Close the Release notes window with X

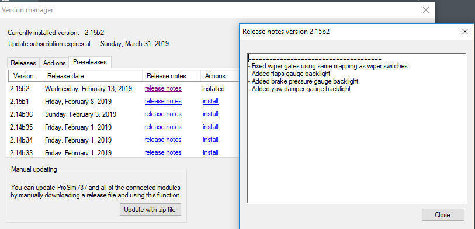pyautogui.click(x=464, y=32)
